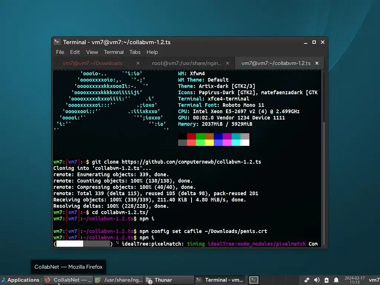Click the clock showing 2024-02-17 11:13
Screen dimensions: 380x285
354,280
